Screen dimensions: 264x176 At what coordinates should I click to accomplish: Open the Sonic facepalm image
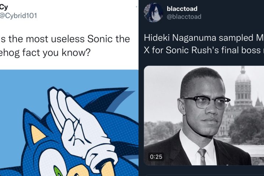(x=69, y=123)
